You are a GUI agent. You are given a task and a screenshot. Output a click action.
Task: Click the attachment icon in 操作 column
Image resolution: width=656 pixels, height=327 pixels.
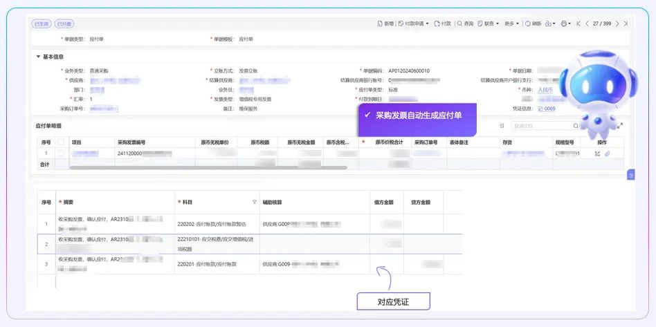point(608,153)
